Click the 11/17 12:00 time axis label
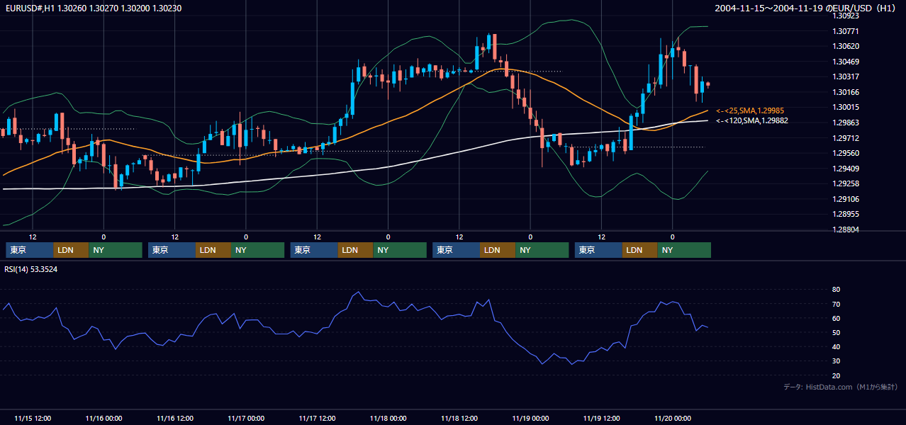 tap(317, 418)
